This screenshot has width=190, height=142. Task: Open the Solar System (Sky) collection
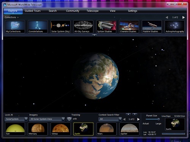pyautogui.click(x=60, y=27)
